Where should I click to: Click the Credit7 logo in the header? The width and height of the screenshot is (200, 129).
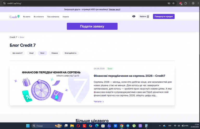click(15, 17)
